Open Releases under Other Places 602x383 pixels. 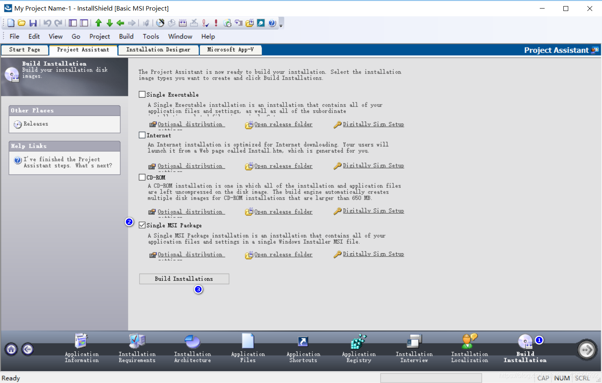pos(35,124)
